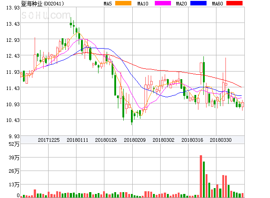Click the 10.43 price axis label
The width and height of the screenshot is (270, 198).
(x=13, y=120)
